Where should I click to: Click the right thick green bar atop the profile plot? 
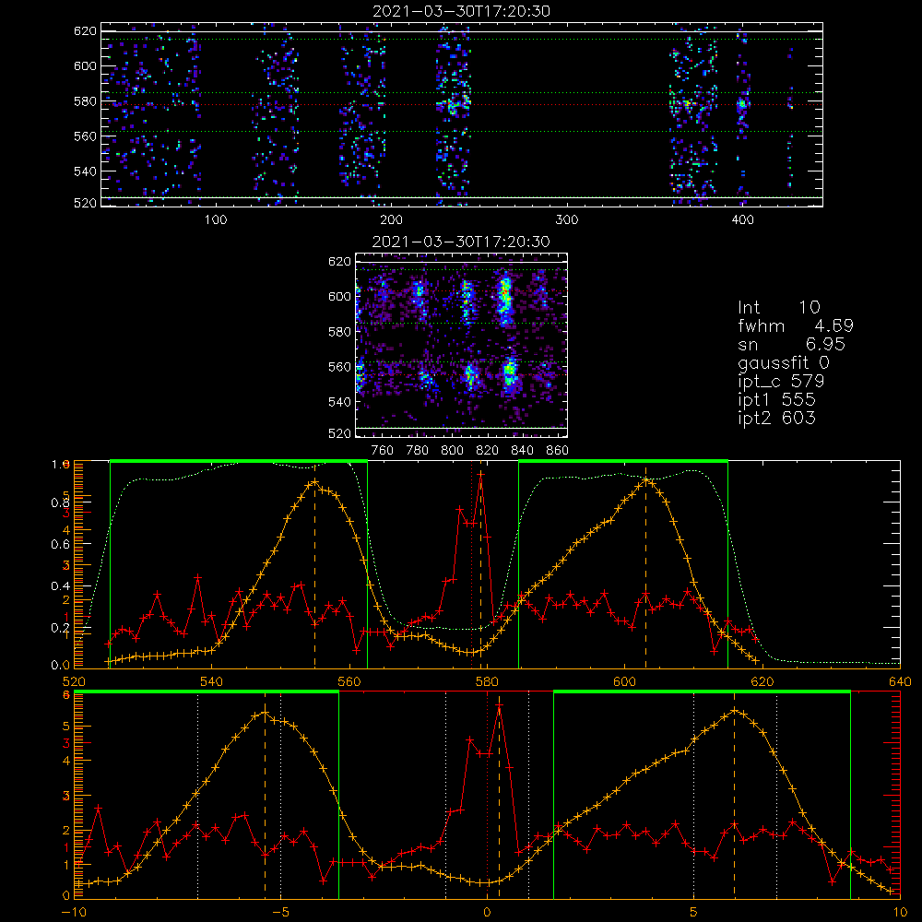click(623, 461)
